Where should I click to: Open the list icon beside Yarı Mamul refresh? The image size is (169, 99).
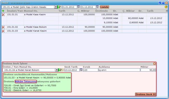63,70
